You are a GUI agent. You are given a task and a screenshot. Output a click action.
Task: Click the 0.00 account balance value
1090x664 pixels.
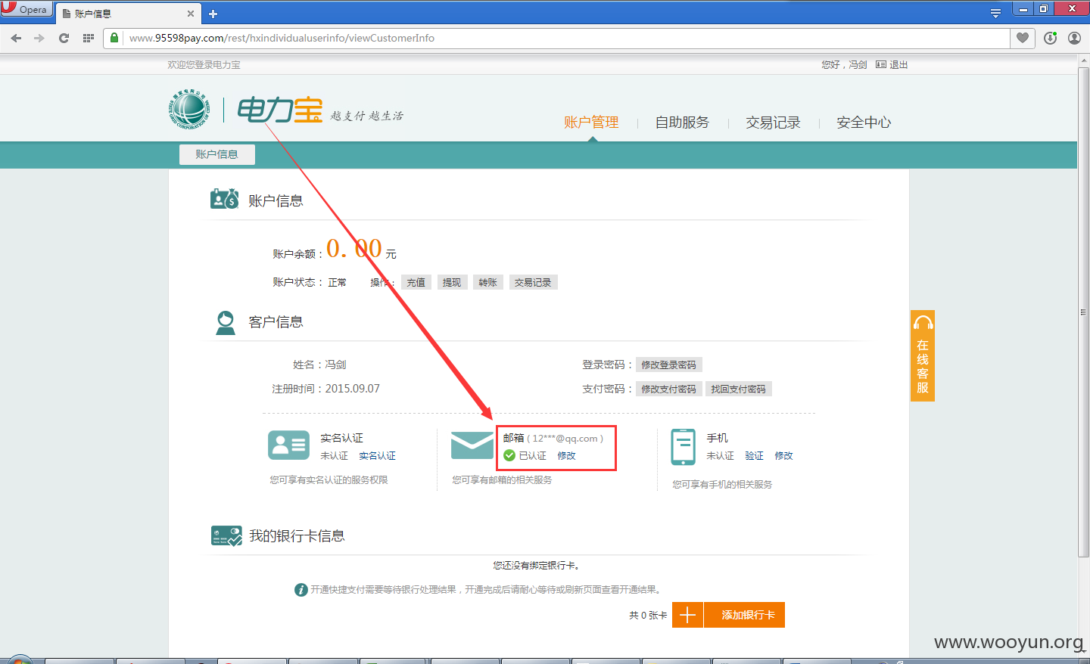pyautogui.click(x=354, y=248)
